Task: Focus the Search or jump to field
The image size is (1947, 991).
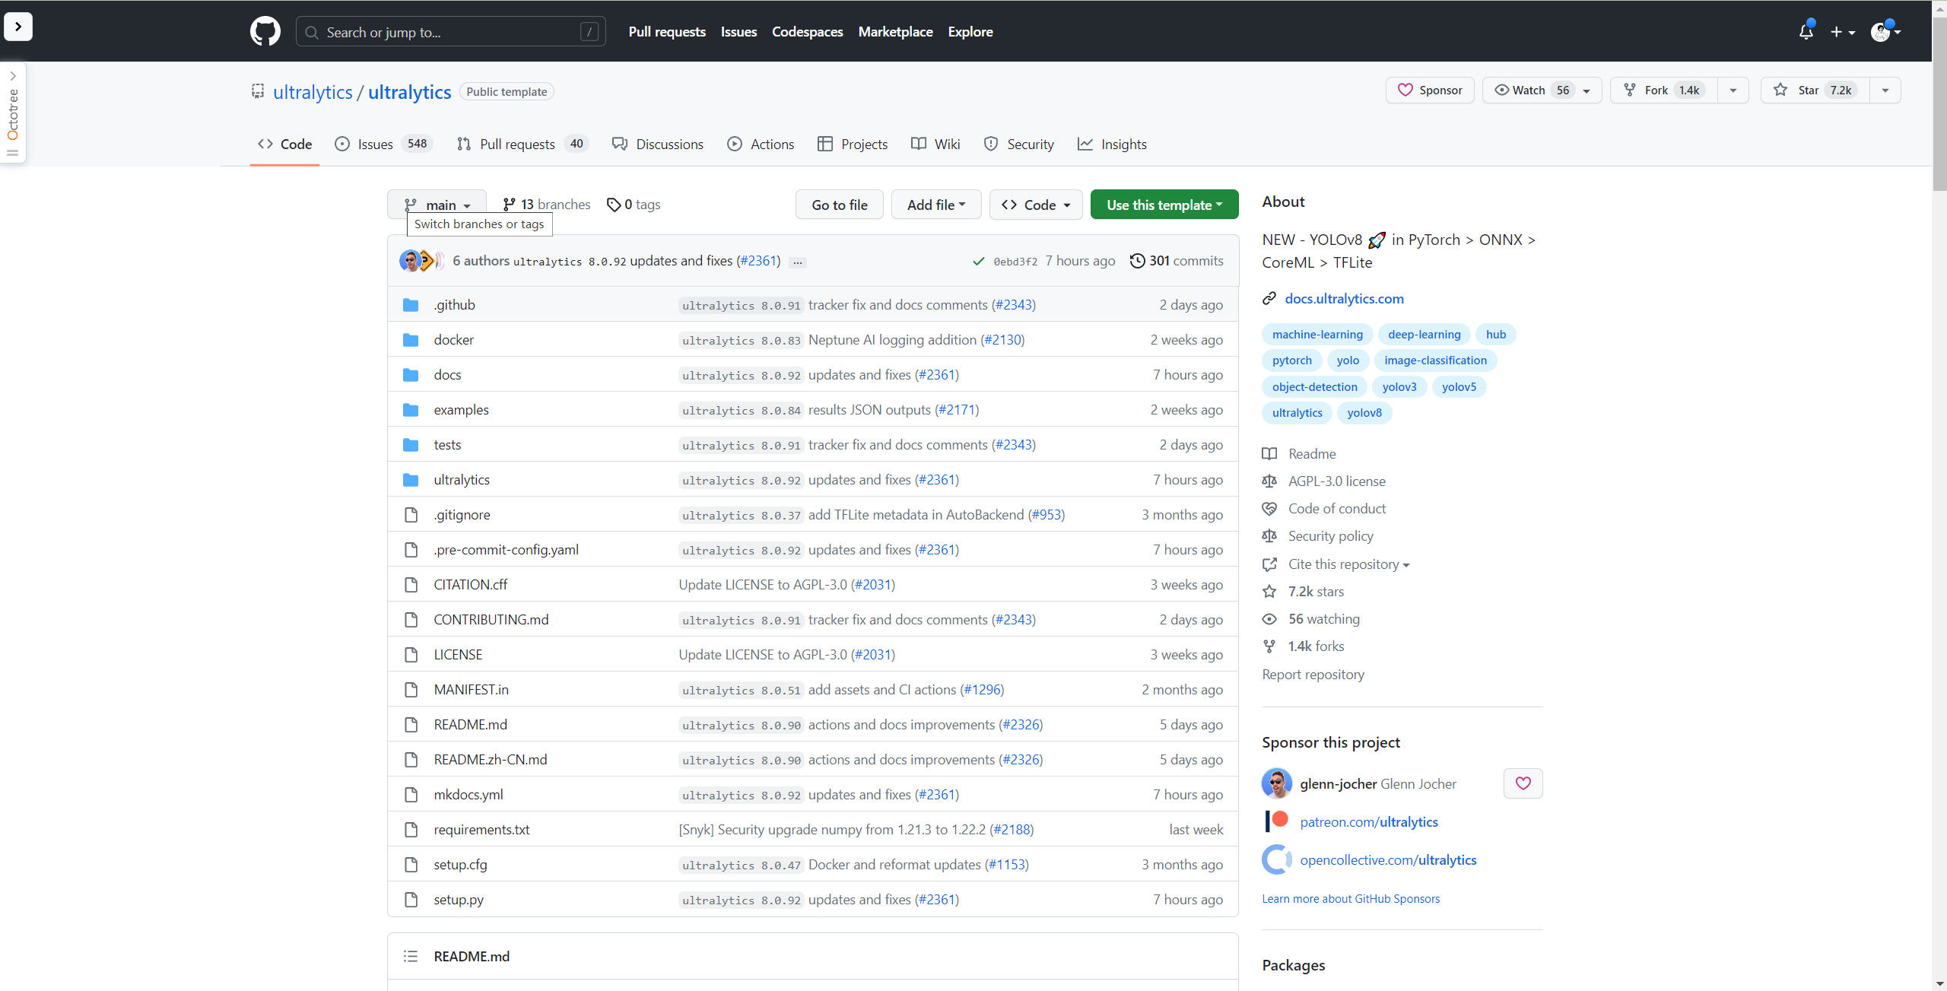Action: pyautogui.click(x=450, y=32)
